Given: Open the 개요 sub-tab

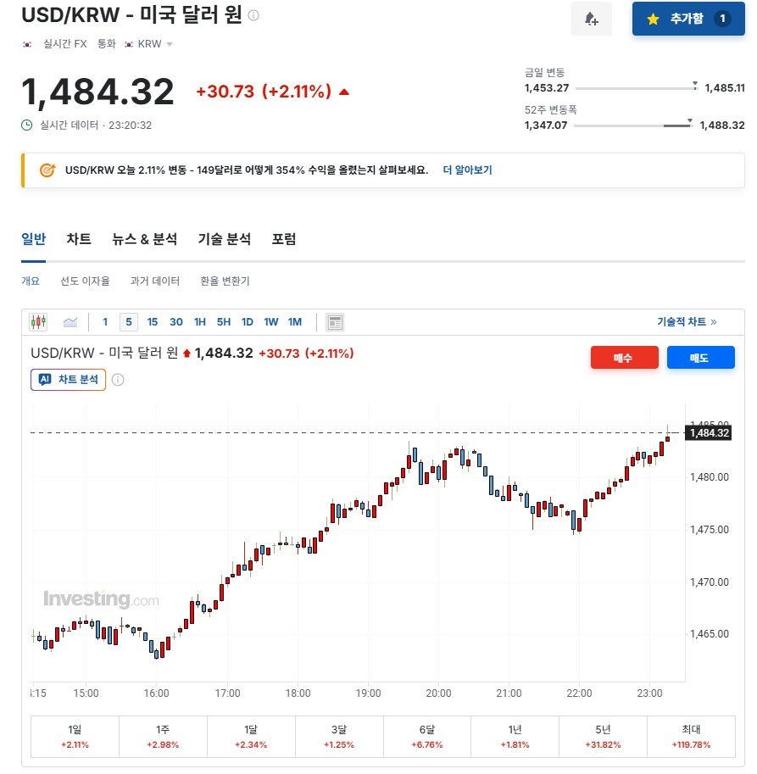Looking at the screenshot, I should pos(31,281).
